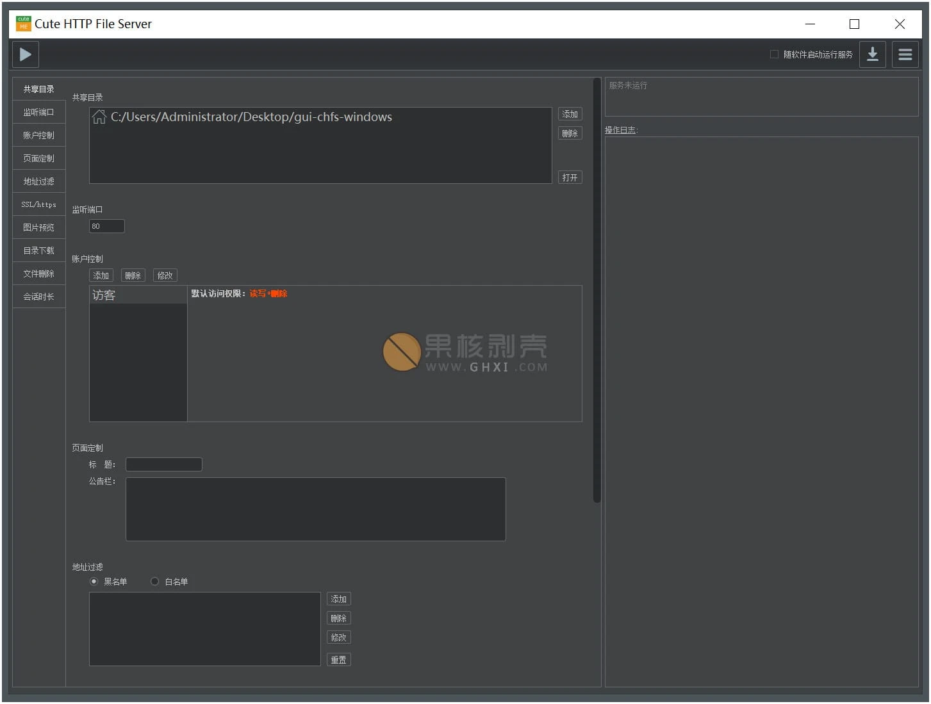
Task: Open the 账户控制 sidebar tab
Action: point(38,135)
